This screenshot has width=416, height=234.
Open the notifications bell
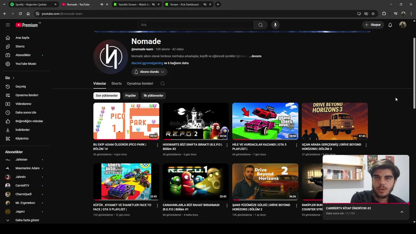tap(390, 25)
